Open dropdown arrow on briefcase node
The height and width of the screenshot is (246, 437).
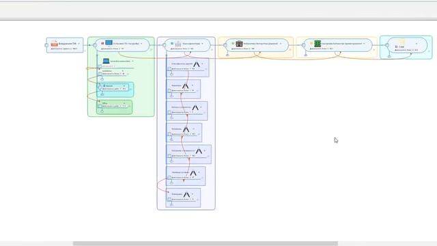pyautogui.click(x=281, y=44)
